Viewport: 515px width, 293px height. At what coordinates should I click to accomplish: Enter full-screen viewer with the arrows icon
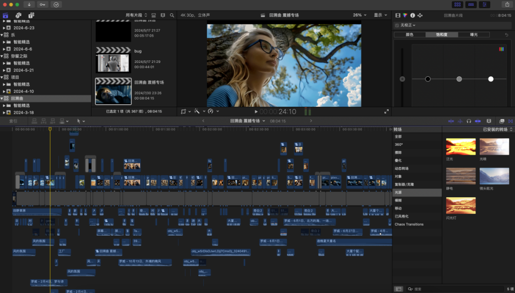[386, 111]
